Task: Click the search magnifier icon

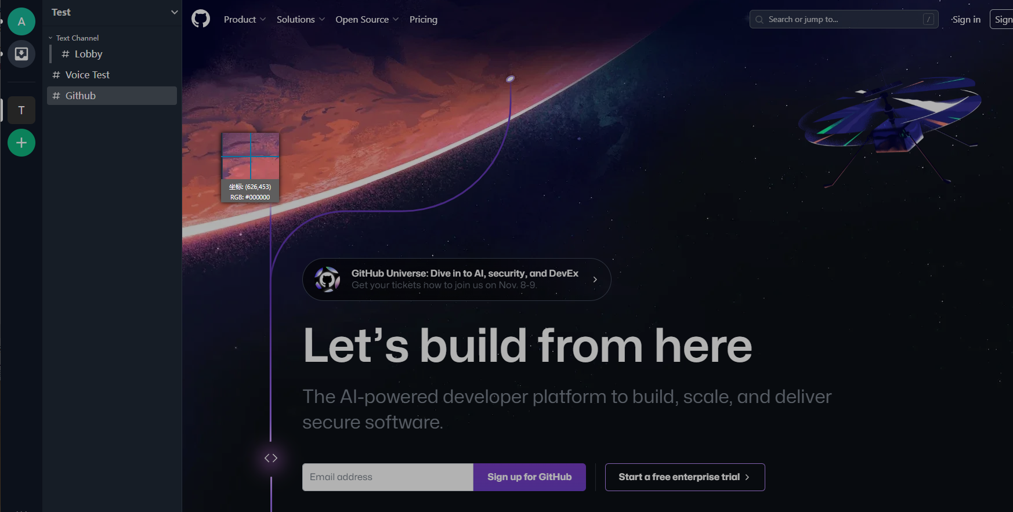Action: [x=759, y=20]
